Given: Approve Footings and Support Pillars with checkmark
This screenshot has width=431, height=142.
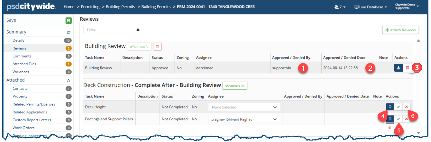Looking at the screenshot, I should tap(398, 119).
